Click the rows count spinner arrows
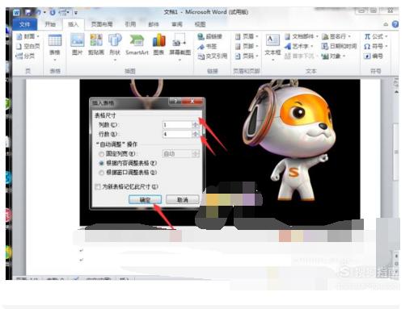The image size is (418, 309). click(x=196, y=134)
